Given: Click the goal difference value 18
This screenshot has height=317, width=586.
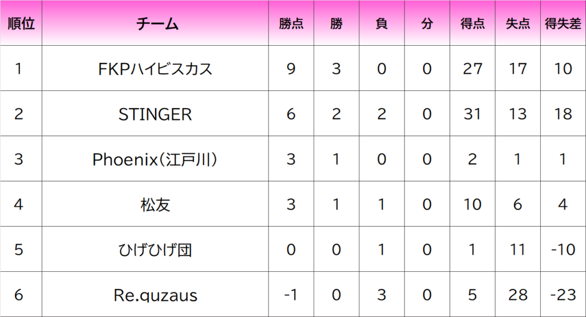Looking at the screenshot, I should pyautogui.click(x=563, y=114).
